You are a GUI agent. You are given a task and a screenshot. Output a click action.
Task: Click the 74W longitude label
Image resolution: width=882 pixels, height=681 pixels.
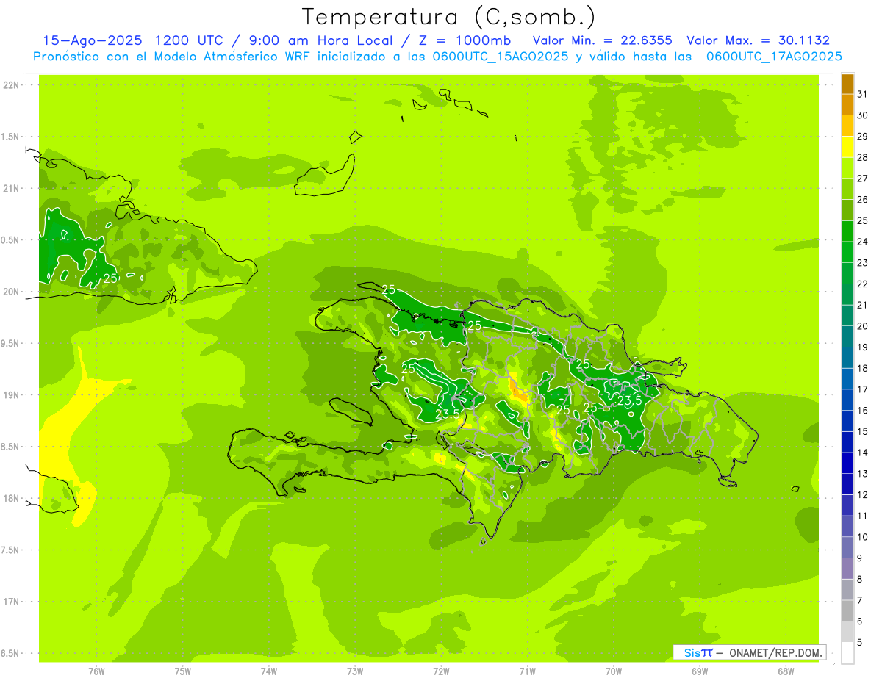(269, 671)
